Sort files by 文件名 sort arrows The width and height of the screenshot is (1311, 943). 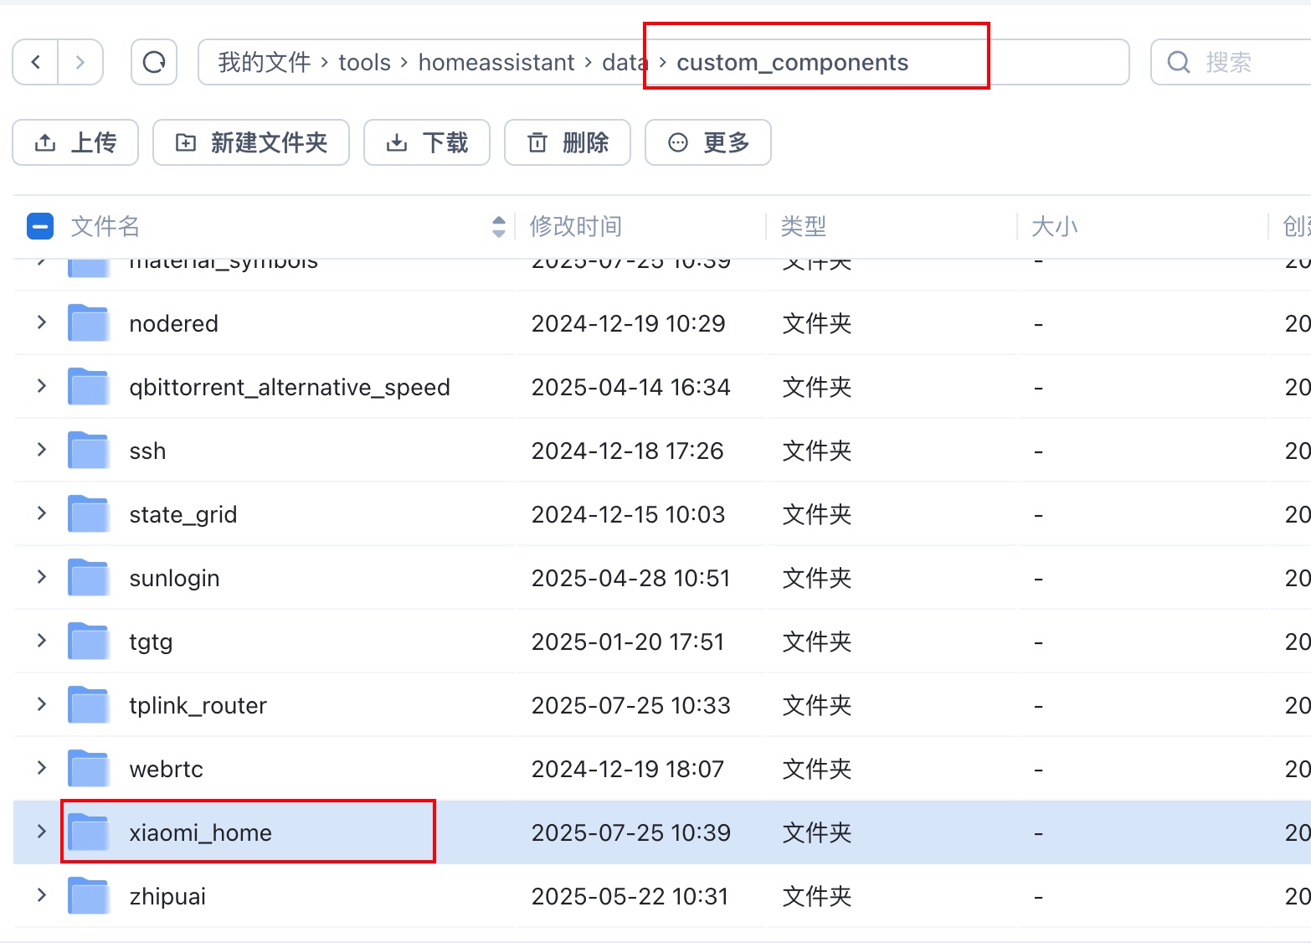point(499,226)
